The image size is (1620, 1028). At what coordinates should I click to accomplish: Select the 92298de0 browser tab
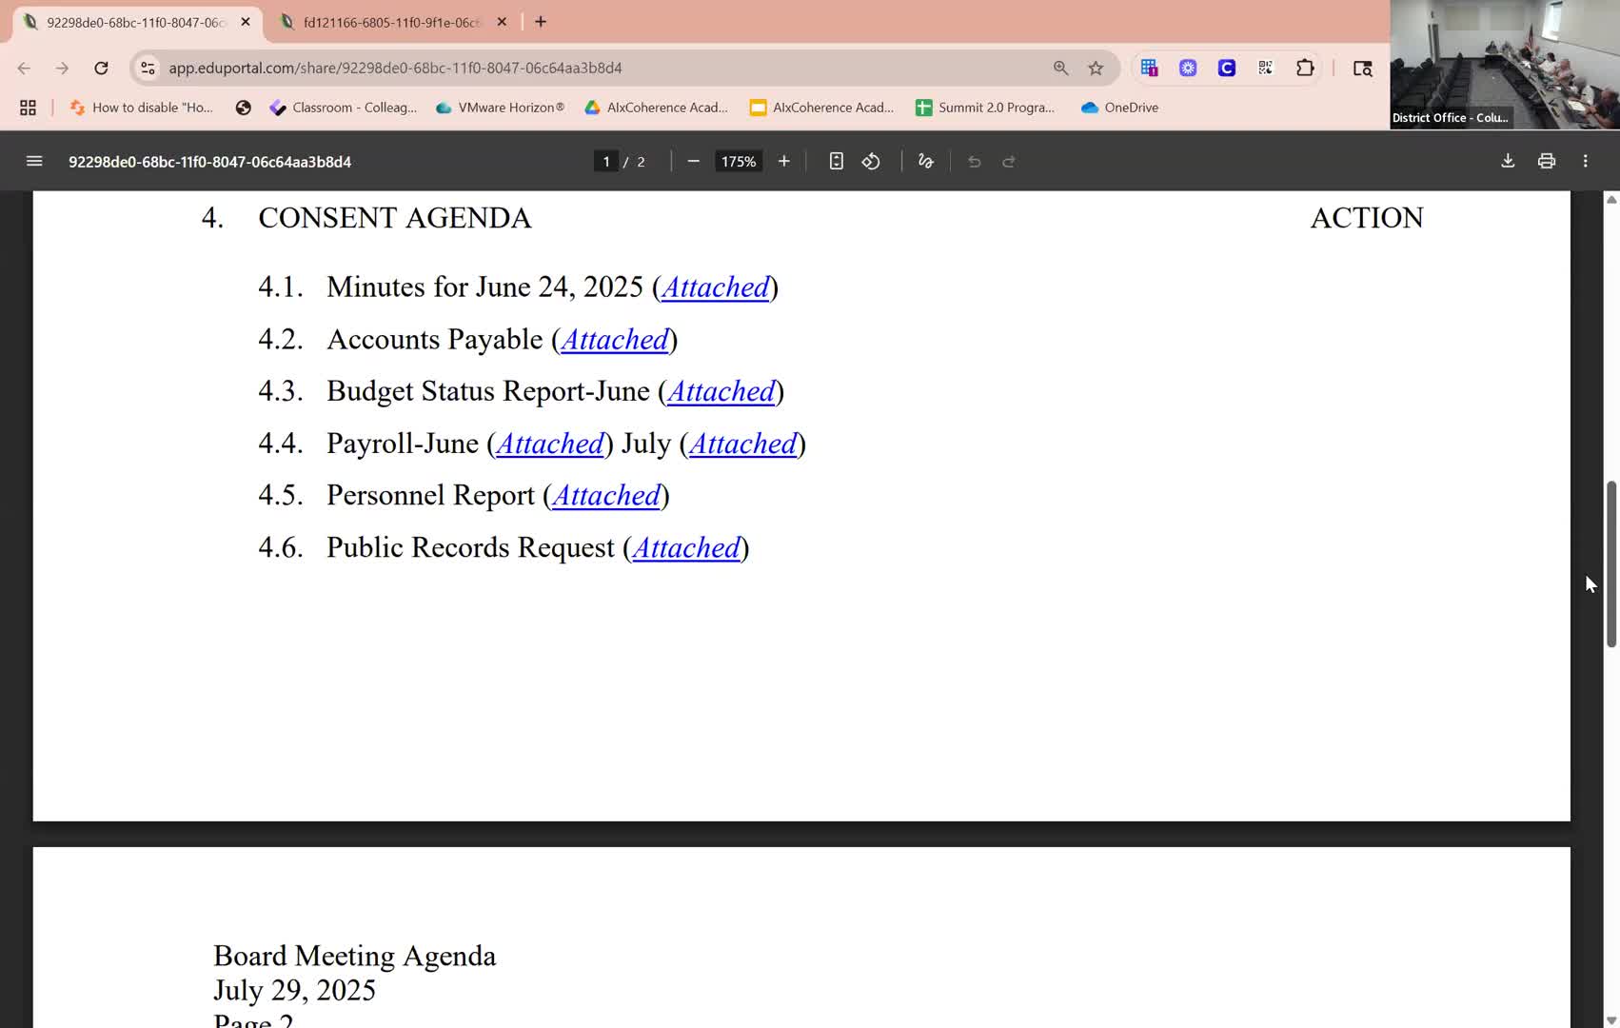(x=136, y=22)
